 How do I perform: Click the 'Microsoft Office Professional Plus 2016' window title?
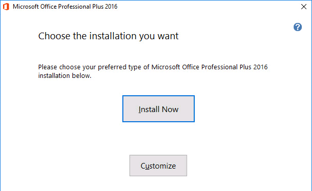click(65, 7)
